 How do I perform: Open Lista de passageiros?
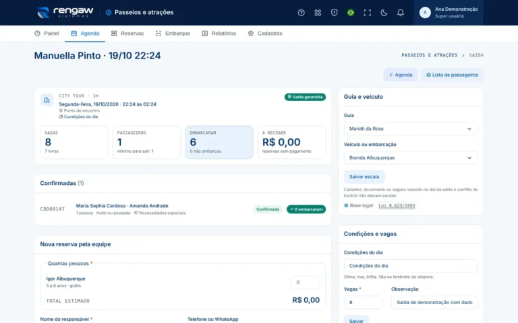click(453, 75)
